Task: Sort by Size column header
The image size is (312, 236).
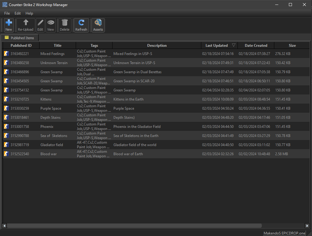Action: [x=292, y=45]
